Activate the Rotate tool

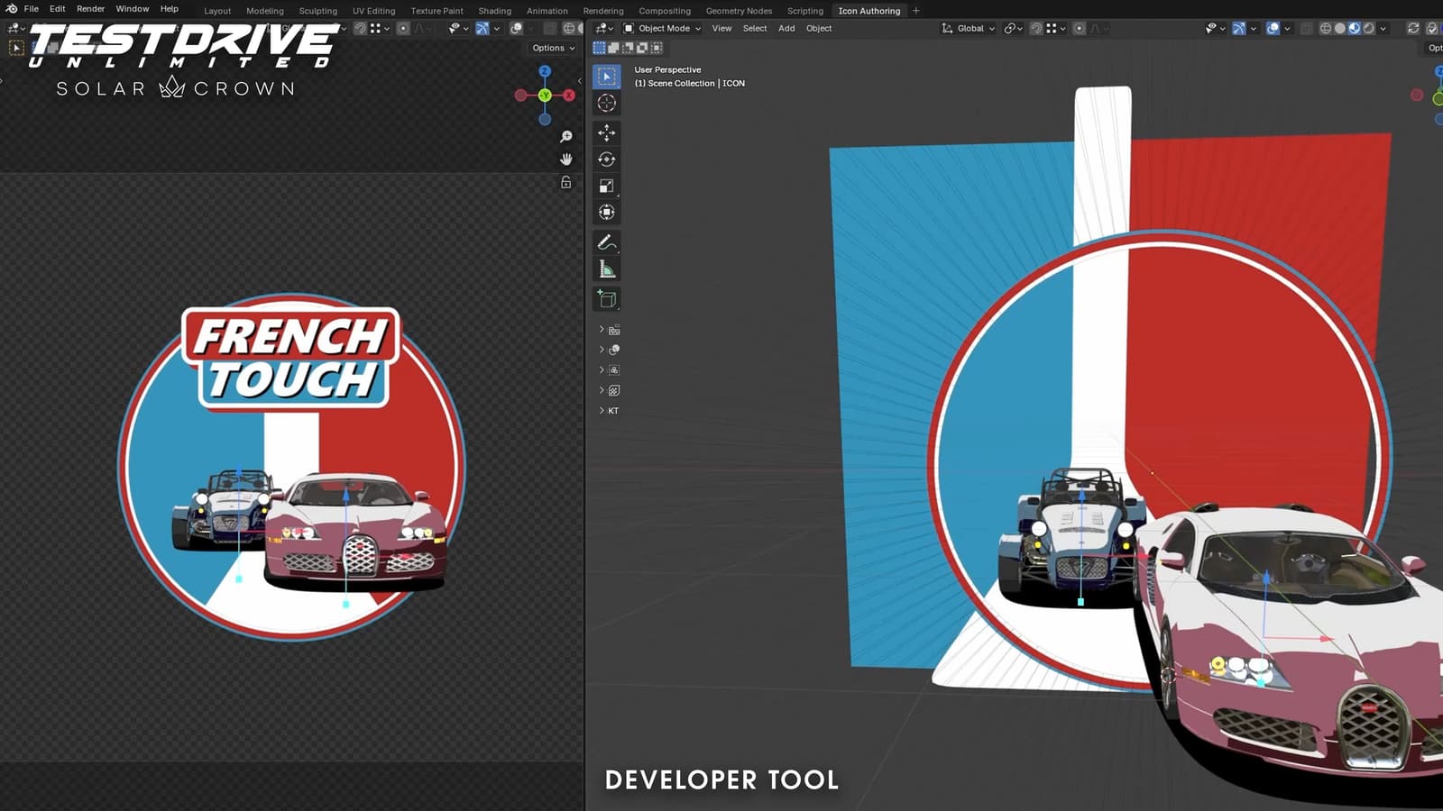606,159
